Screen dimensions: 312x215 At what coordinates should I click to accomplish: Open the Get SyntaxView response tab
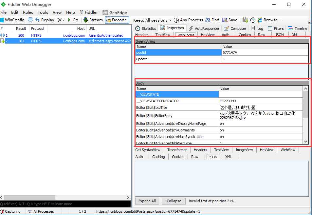148,150
